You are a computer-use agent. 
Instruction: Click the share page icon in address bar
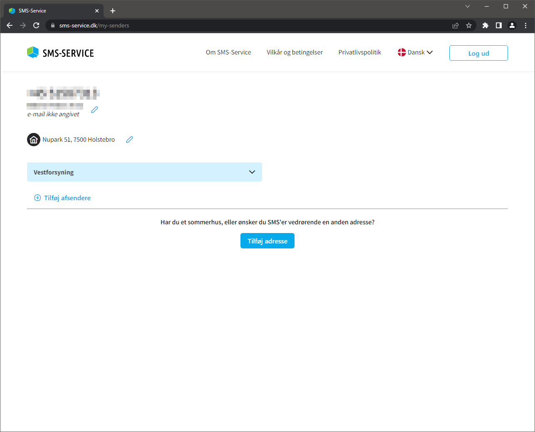(x=456, y=25)
